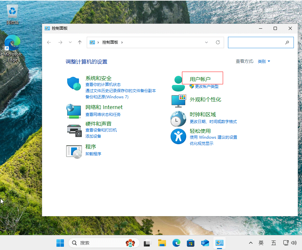
Task: Click the Control Panel taskbar icon
Action: [x=219, y=243]
